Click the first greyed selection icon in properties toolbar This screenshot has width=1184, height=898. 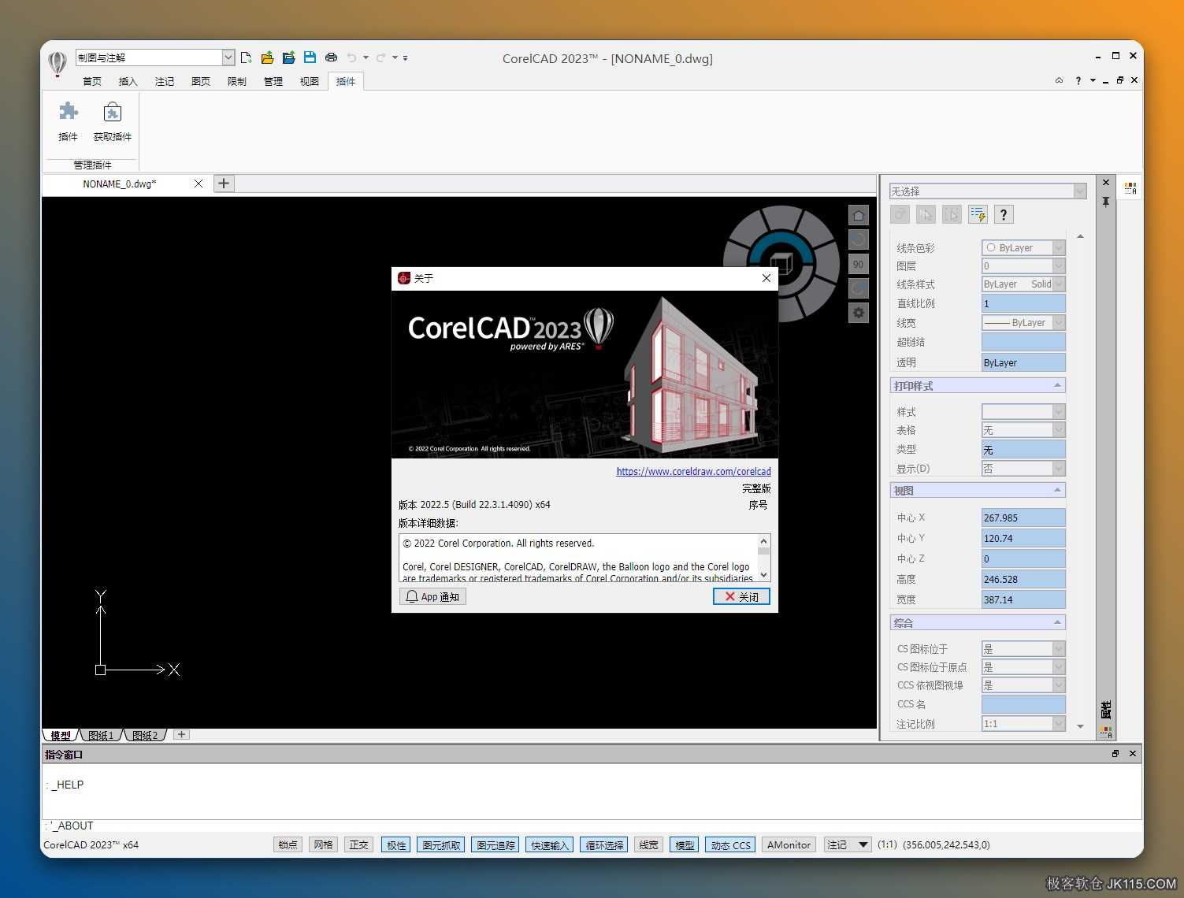click(x=900, y=214)
